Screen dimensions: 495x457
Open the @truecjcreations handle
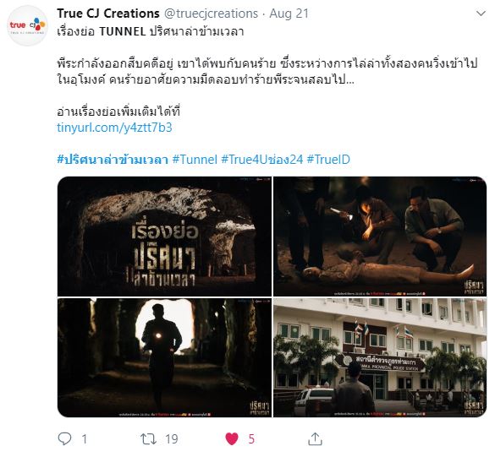[211, 14]
